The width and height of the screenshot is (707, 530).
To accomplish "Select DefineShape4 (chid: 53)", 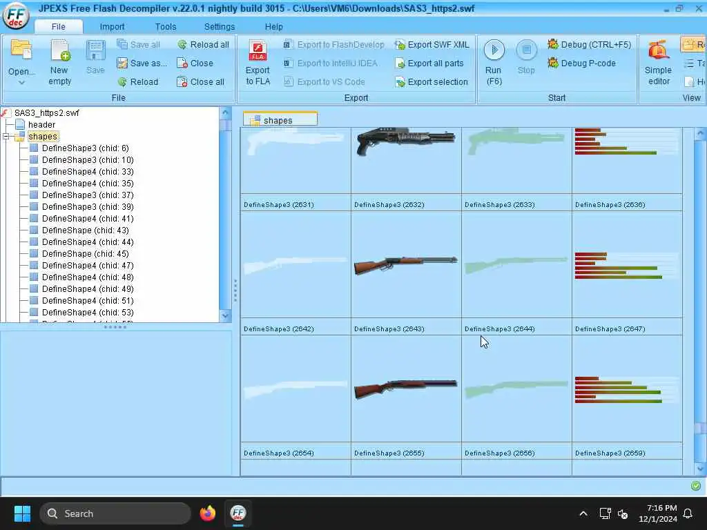I will click(88, 312).
